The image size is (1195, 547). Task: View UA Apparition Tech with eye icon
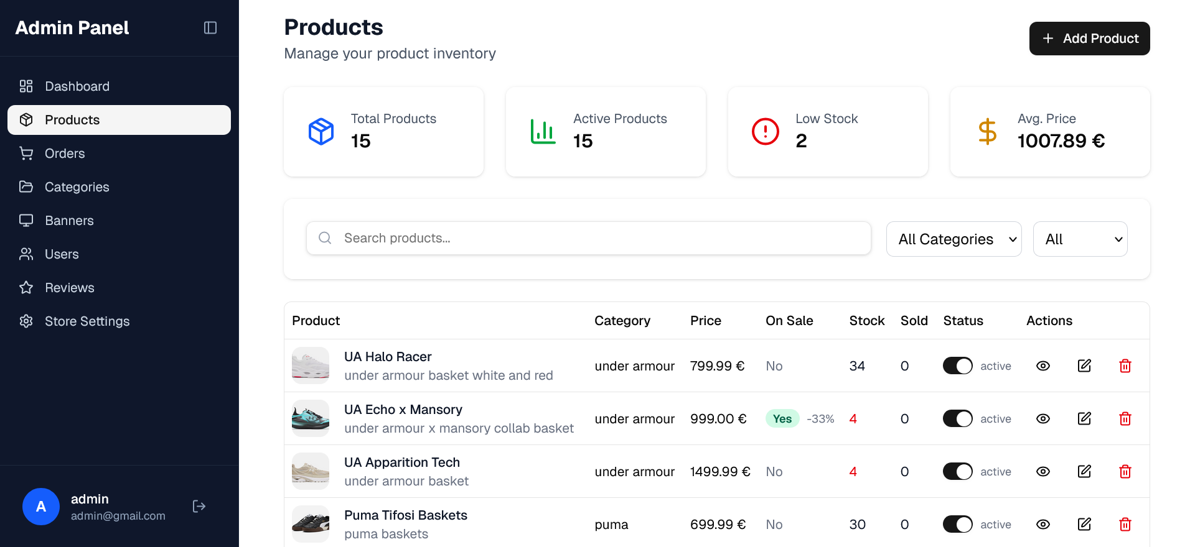point(1043,472)
